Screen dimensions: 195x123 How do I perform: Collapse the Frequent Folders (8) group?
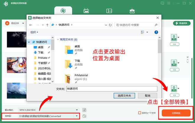pos(58,39)
